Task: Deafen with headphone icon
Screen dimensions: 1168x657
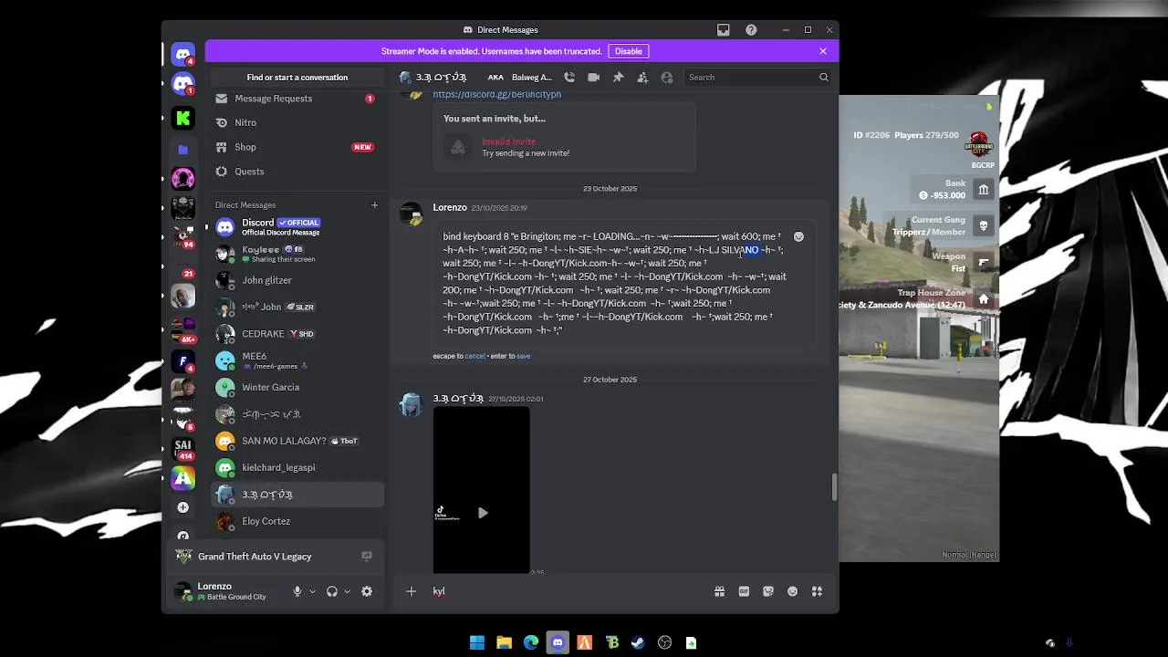Action: coord(331,591)
